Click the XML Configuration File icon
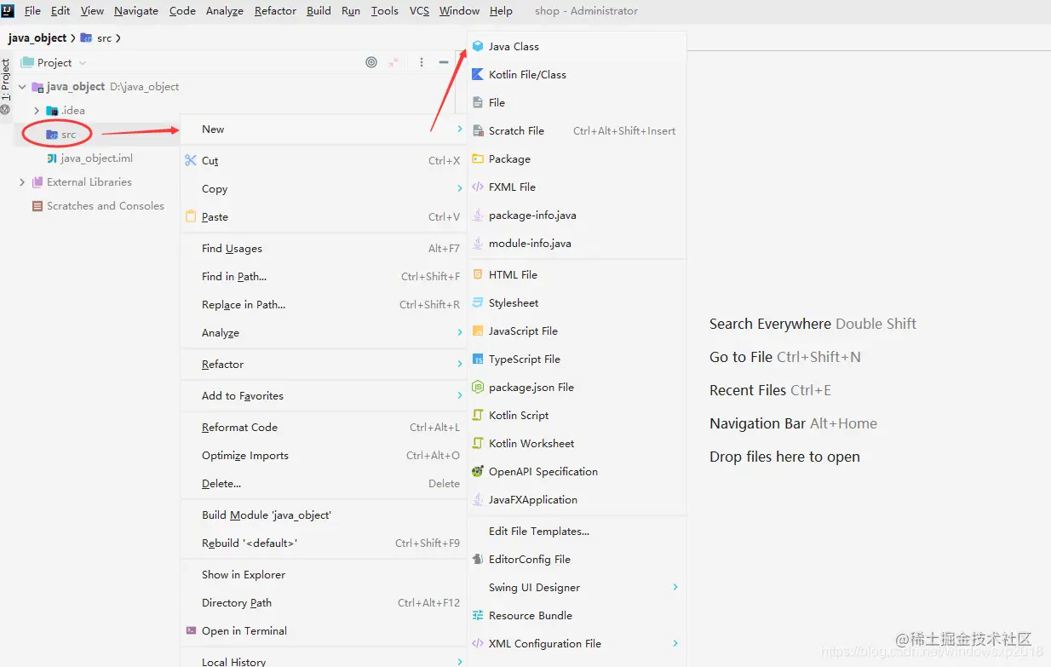 click(478, 644)
